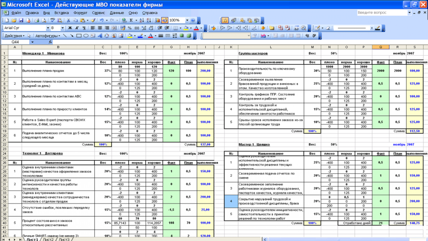Sort ascending with the A-Z icon
Viewport: 428px width, 241px height.
[141, 21]
